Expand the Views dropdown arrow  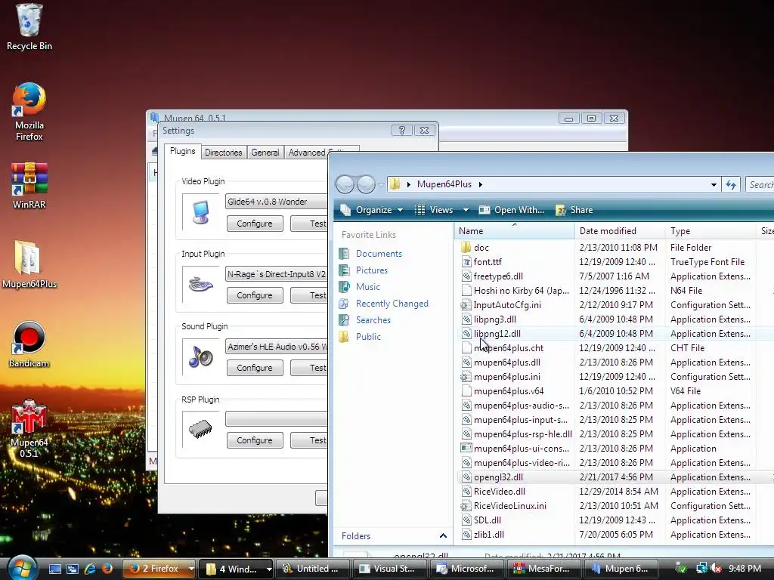466,210
